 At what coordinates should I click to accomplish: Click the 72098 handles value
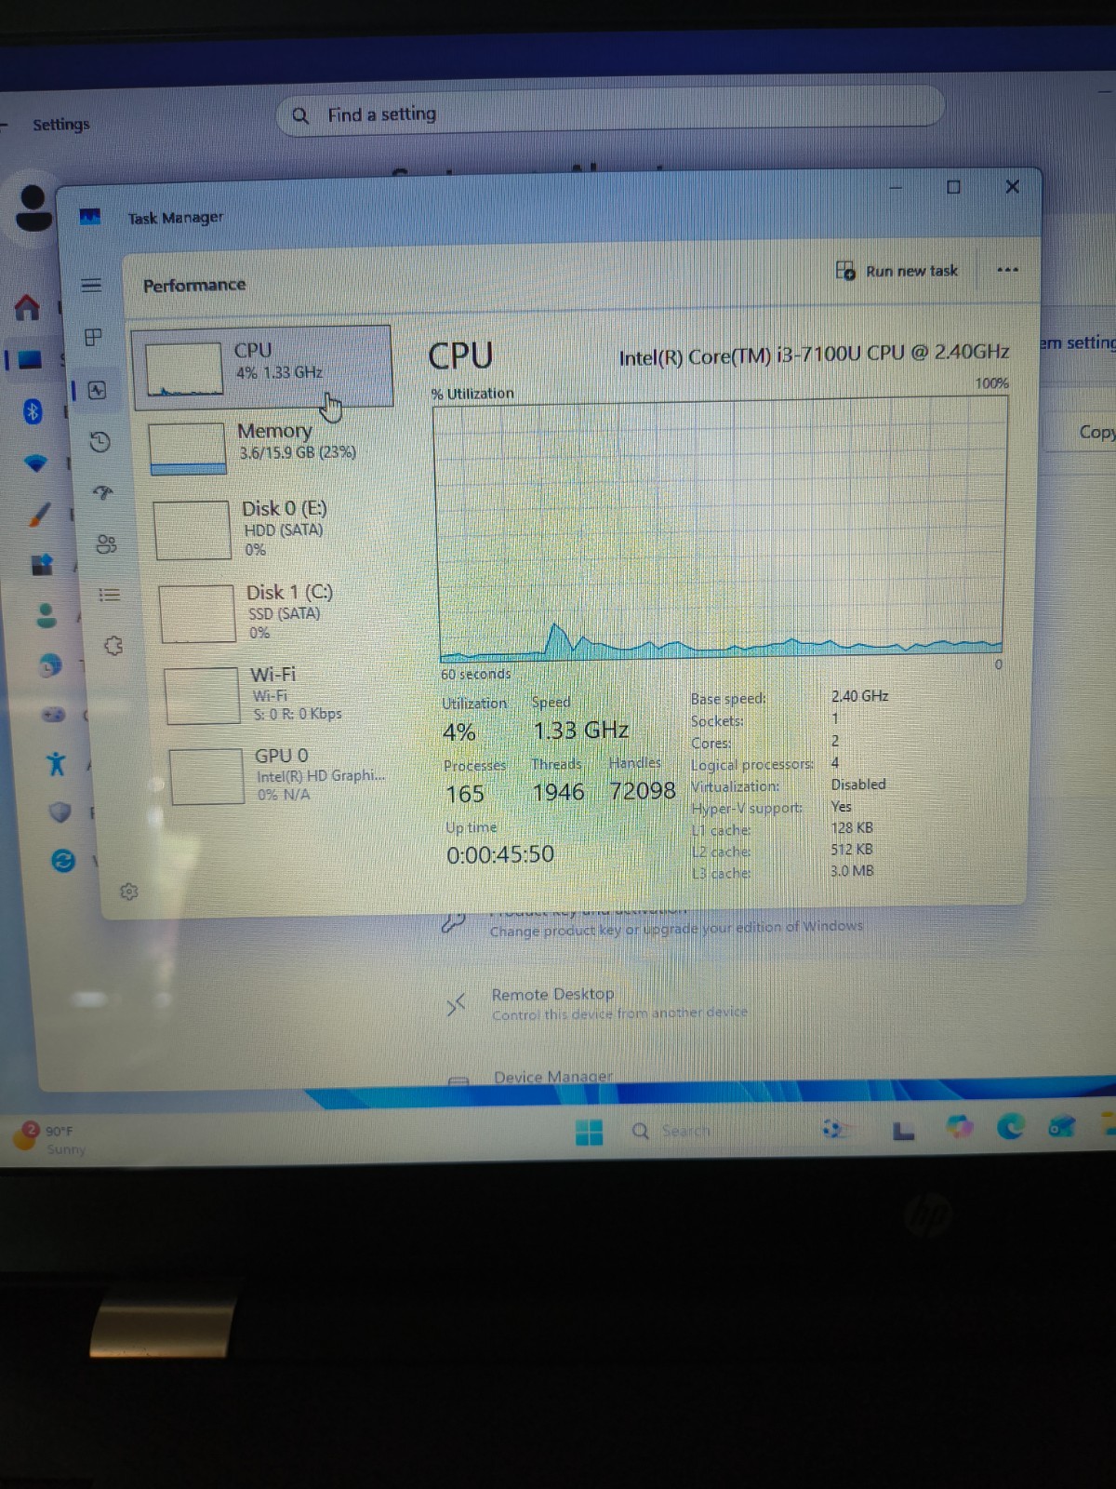click(x=642, y=791)
